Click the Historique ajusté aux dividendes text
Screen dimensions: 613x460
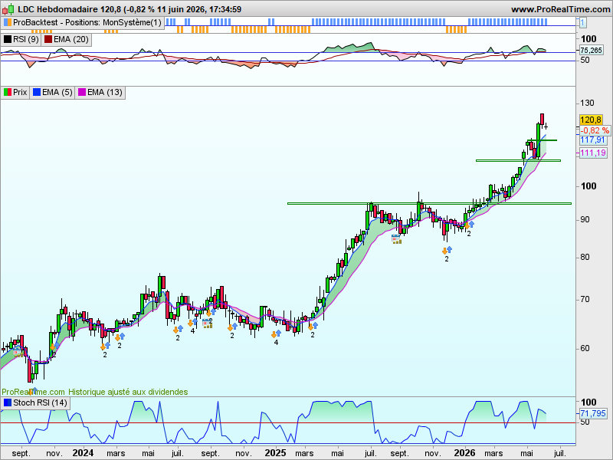tap(128, 392)
